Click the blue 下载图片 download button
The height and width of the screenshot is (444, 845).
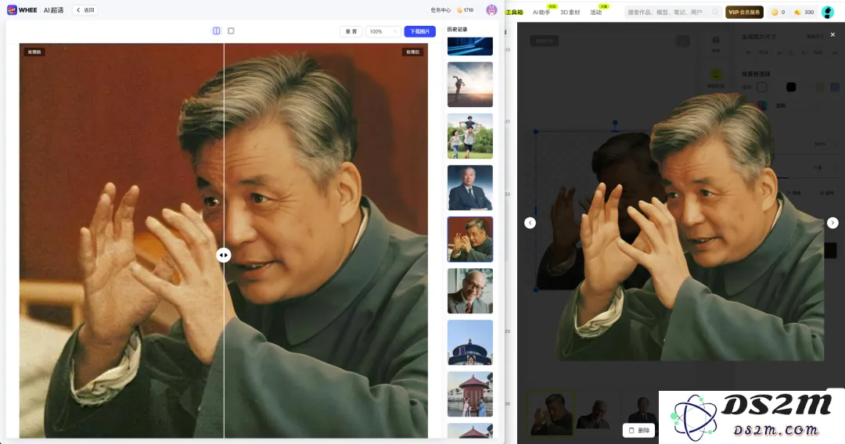(420, 31)
